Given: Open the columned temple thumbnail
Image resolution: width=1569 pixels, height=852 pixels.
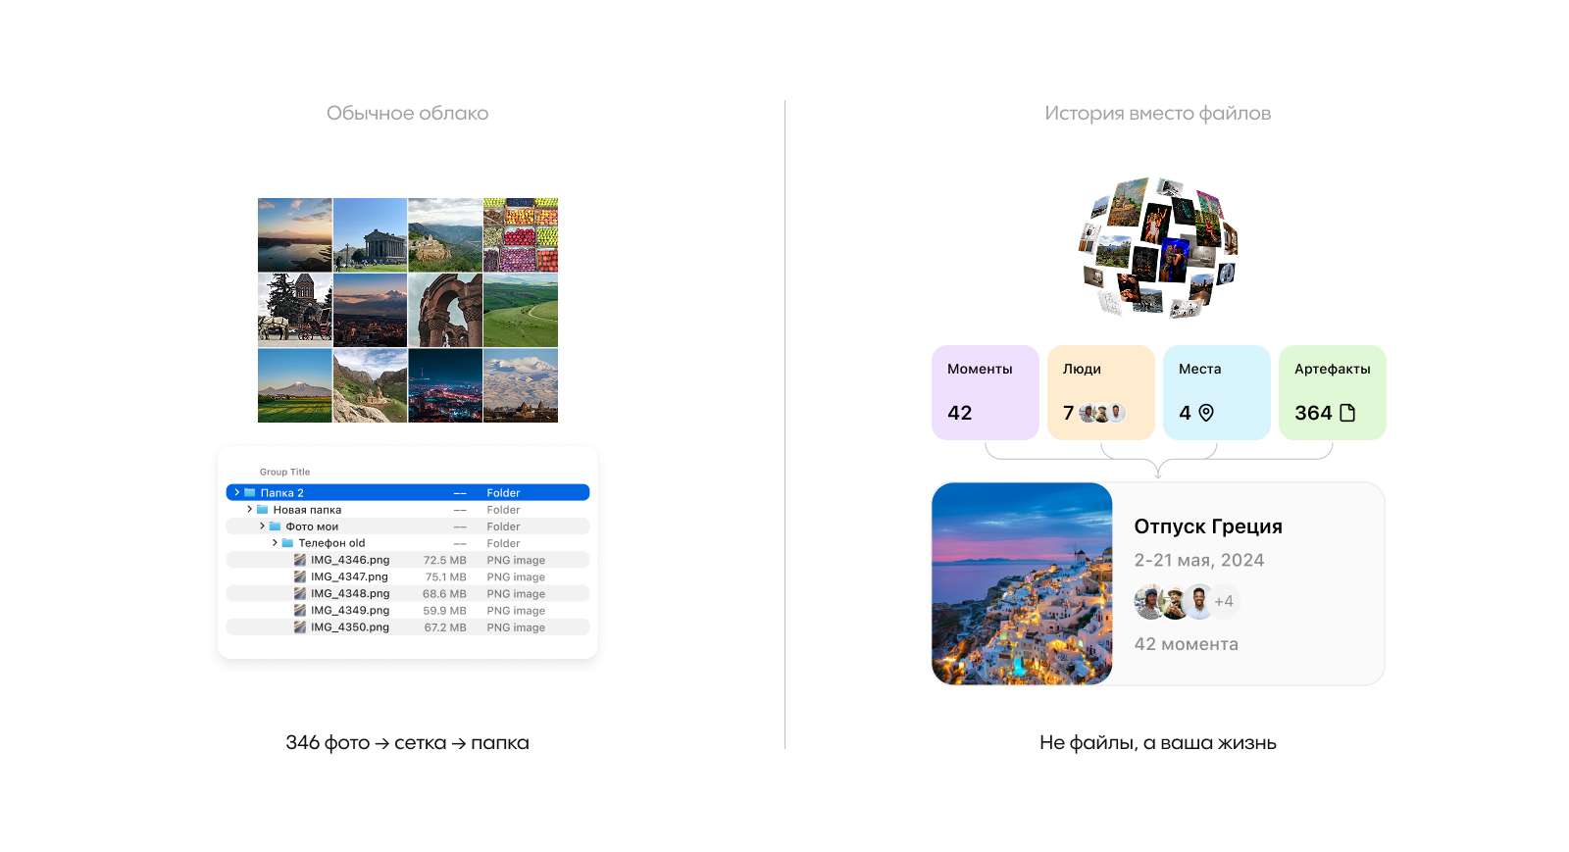Looking at the screenshot, I should [371, 235].
